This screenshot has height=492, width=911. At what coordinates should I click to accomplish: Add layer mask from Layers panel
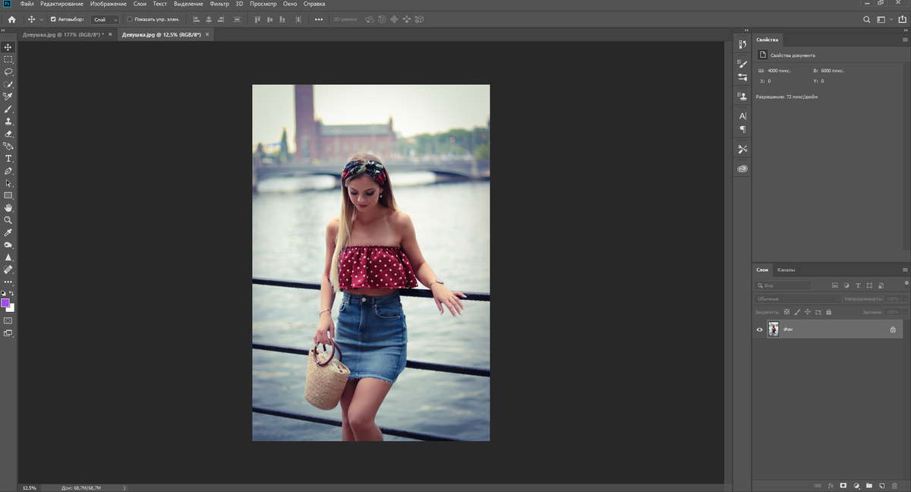point(843,485)
